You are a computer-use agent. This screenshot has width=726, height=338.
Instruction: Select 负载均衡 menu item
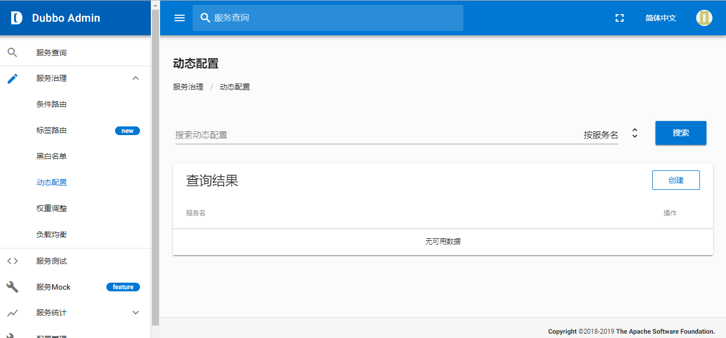click(x=52, y=234)
